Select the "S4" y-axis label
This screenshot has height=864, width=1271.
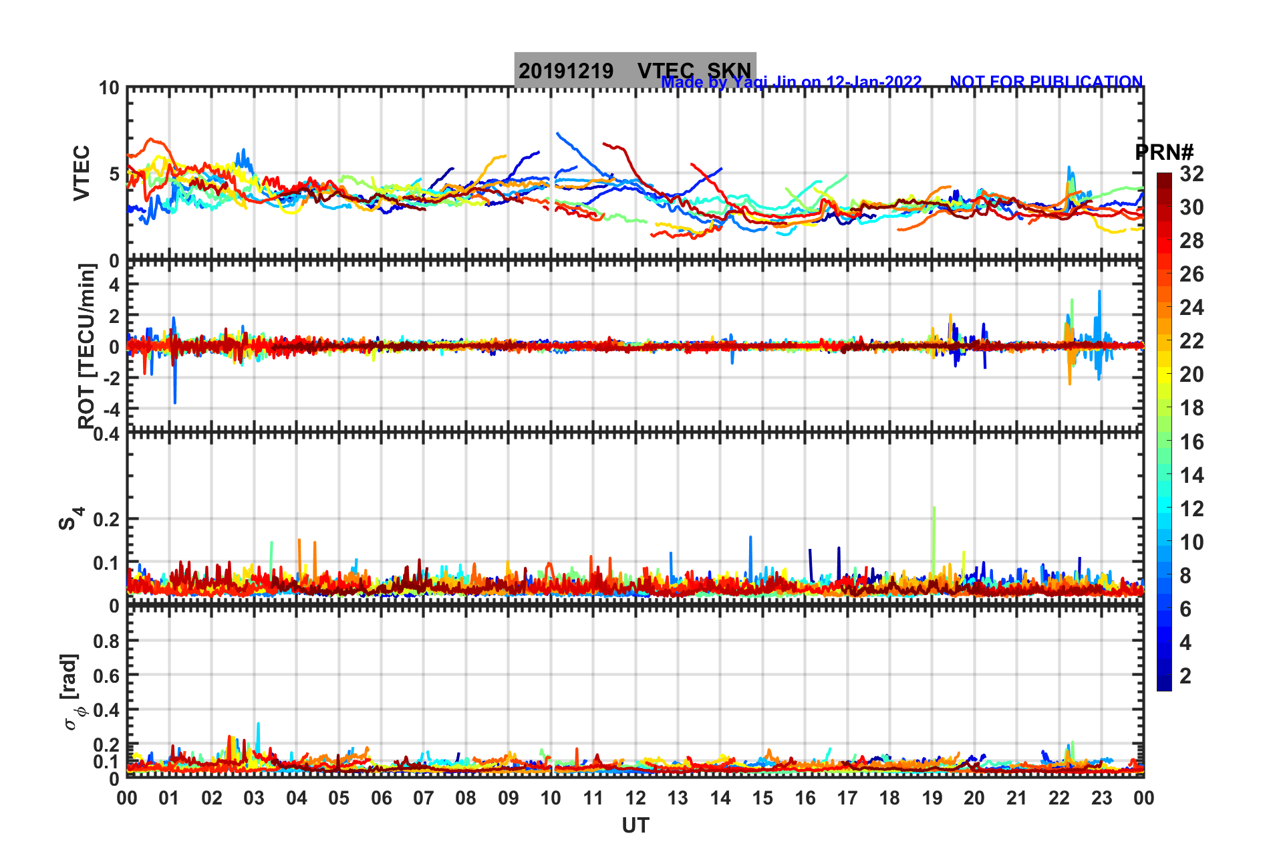[71, 518]
